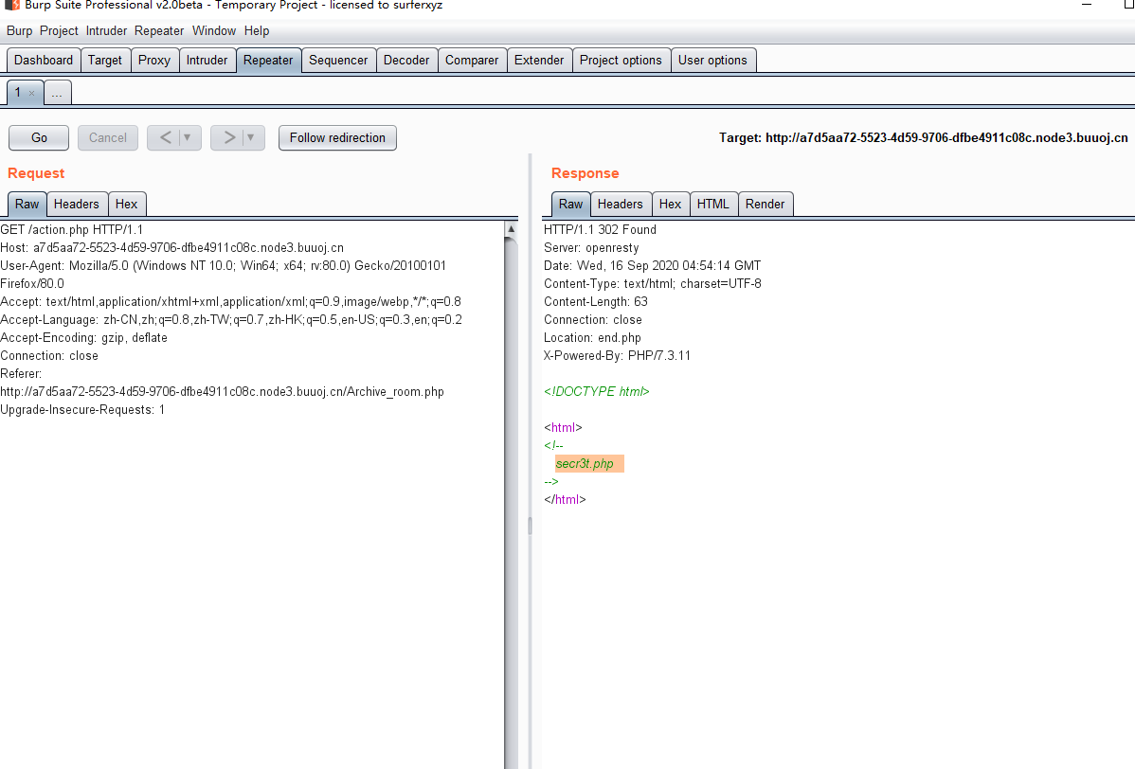Viewport: 1135px width, 769px height.
Task: Open the forward history dropdown arrow
Action: (x=250, y=137)
